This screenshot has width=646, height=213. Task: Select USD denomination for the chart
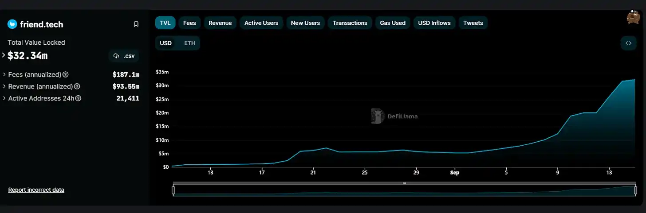[x=165, y=43]
